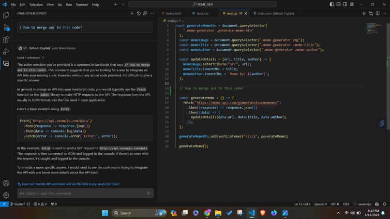The height and width of the screenshot is (219, 390).
Task: Open notifications bell in status bar
Action: pyautogui.click(x=384, y=204)
